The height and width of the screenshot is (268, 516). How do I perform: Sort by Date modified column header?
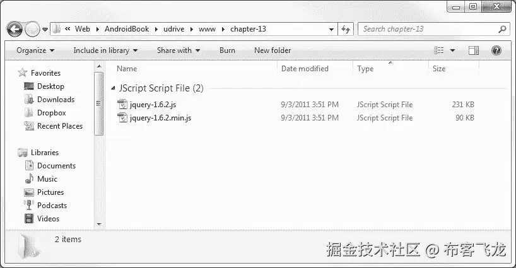pos(305,69)
